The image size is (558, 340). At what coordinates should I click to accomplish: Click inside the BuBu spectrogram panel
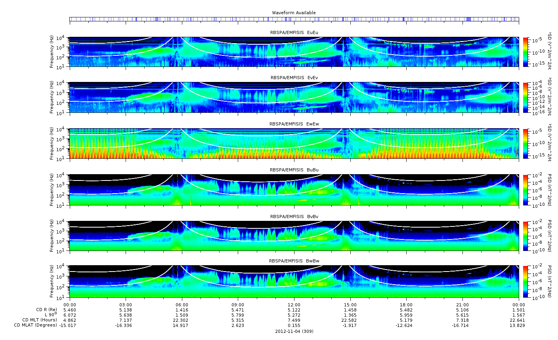(x=294, y=190)
